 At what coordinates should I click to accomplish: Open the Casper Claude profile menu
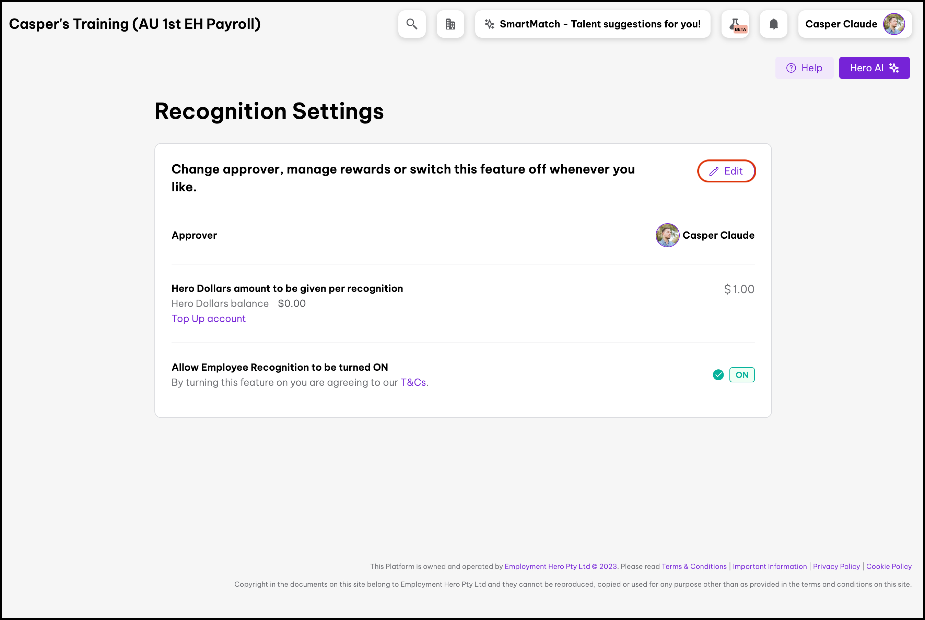(x=855, y=24)
